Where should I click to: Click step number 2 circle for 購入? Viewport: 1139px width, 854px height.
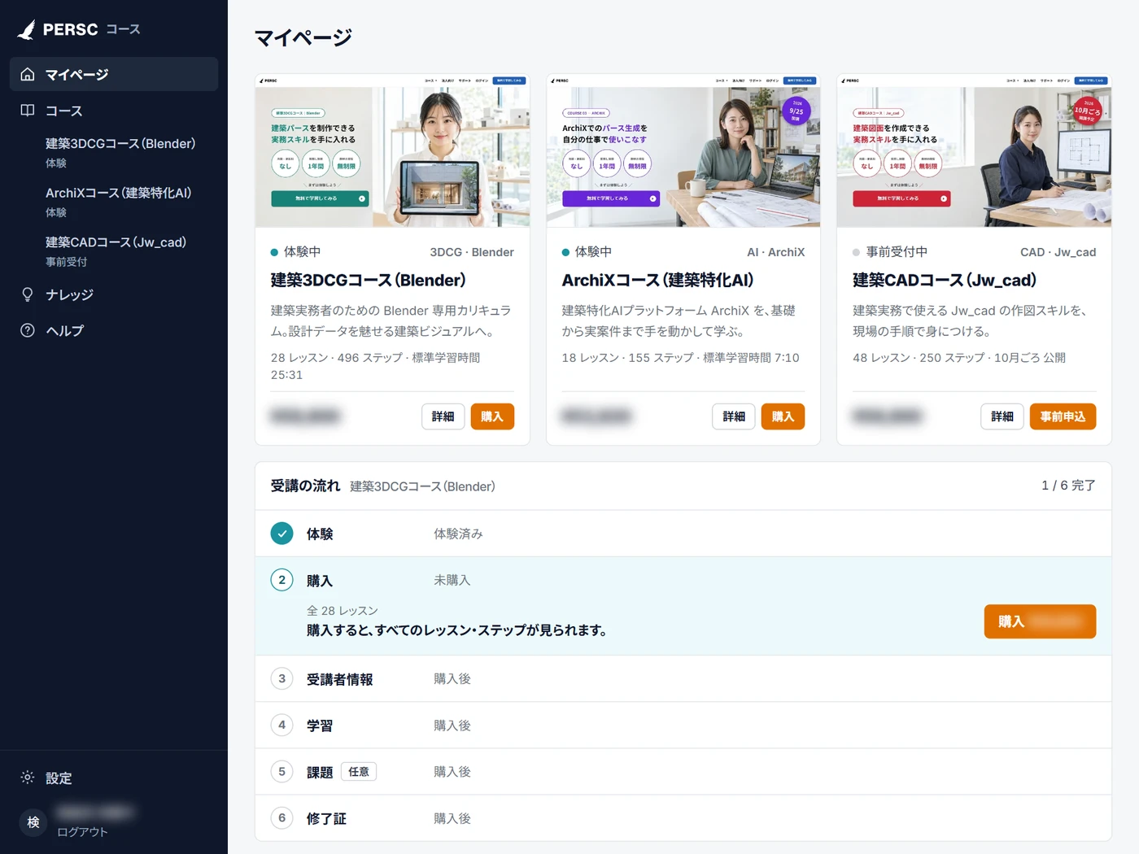(281, 580)
